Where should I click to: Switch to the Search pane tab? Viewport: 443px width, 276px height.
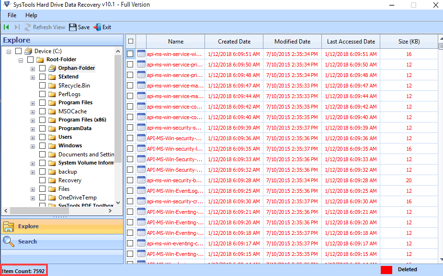click(x=62, y=242)
